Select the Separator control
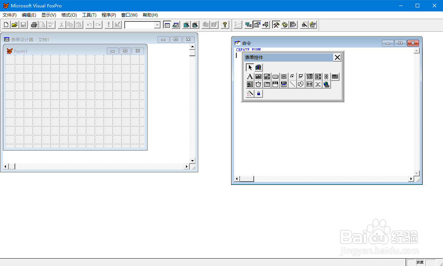This screenshot has height=266, width=443. coord(318,84)
